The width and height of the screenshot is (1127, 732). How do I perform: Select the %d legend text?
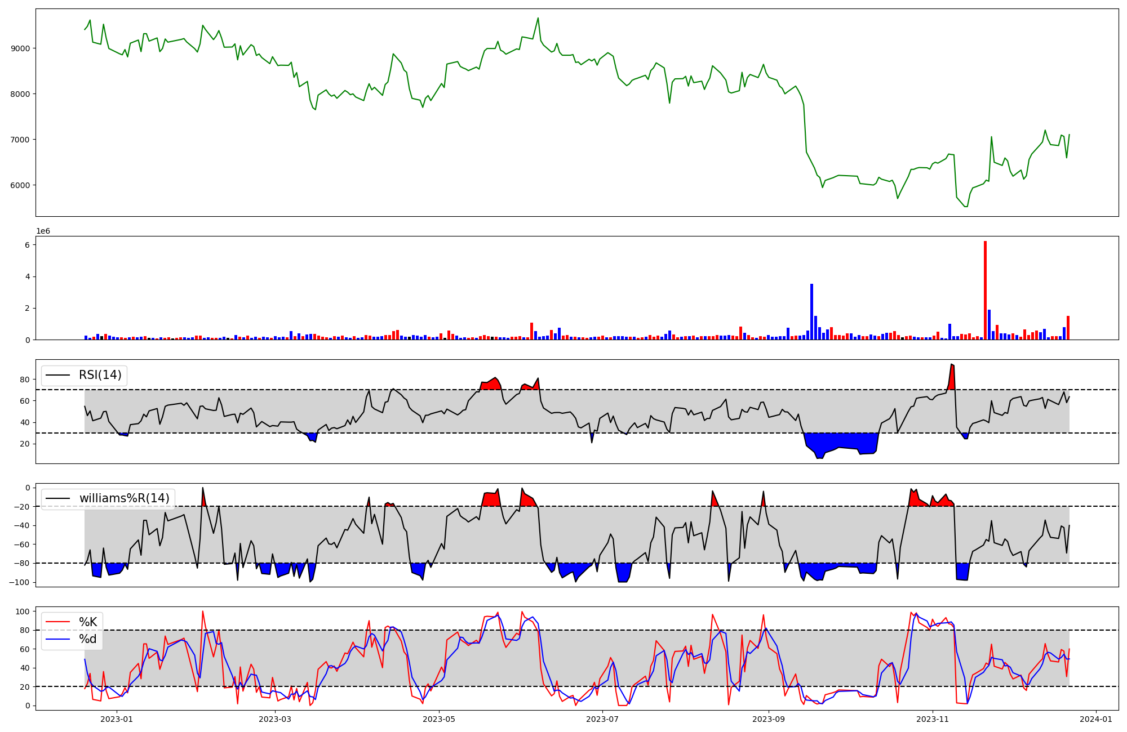coord(87,639)
